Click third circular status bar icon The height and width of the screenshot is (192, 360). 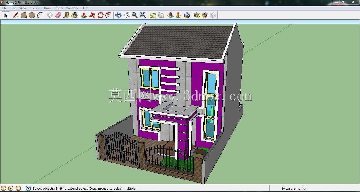(x=18, y=188)
